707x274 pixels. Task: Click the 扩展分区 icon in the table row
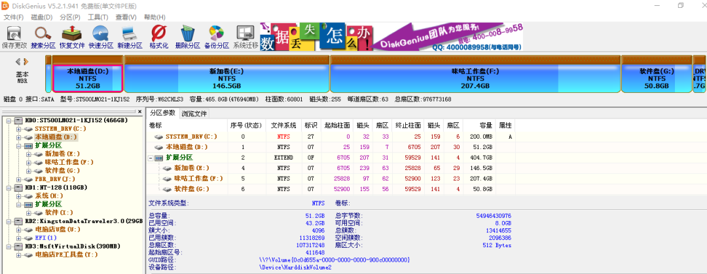pyautogui.click(x=158, y=158)
